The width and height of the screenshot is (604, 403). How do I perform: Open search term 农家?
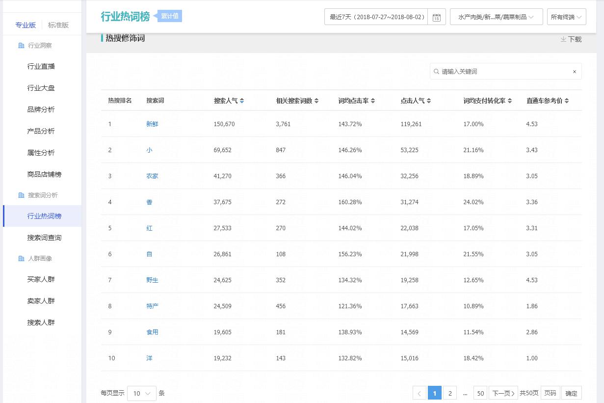(x=152, y=176)
